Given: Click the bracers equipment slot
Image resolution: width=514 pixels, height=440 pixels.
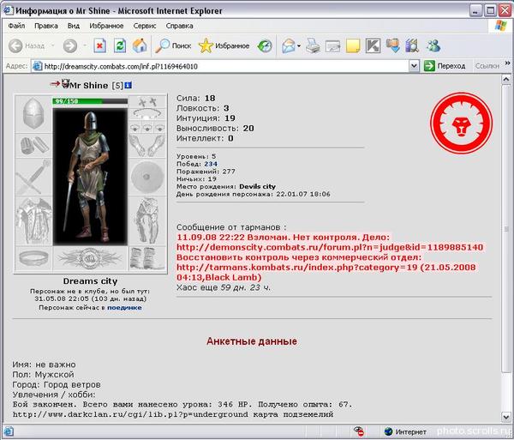Looking at the screenshot, I should [x=33, y=146].
